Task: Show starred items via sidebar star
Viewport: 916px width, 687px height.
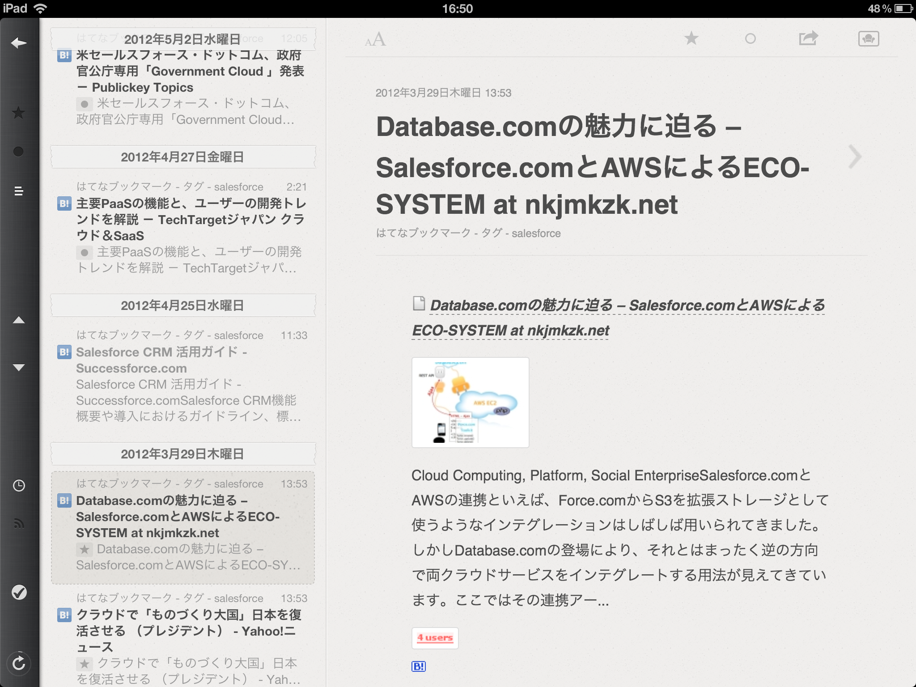Action: click(x=18, y=113)
